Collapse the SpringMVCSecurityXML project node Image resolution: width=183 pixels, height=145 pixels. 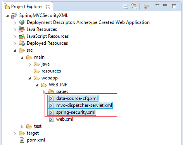(x=7, y=16)
